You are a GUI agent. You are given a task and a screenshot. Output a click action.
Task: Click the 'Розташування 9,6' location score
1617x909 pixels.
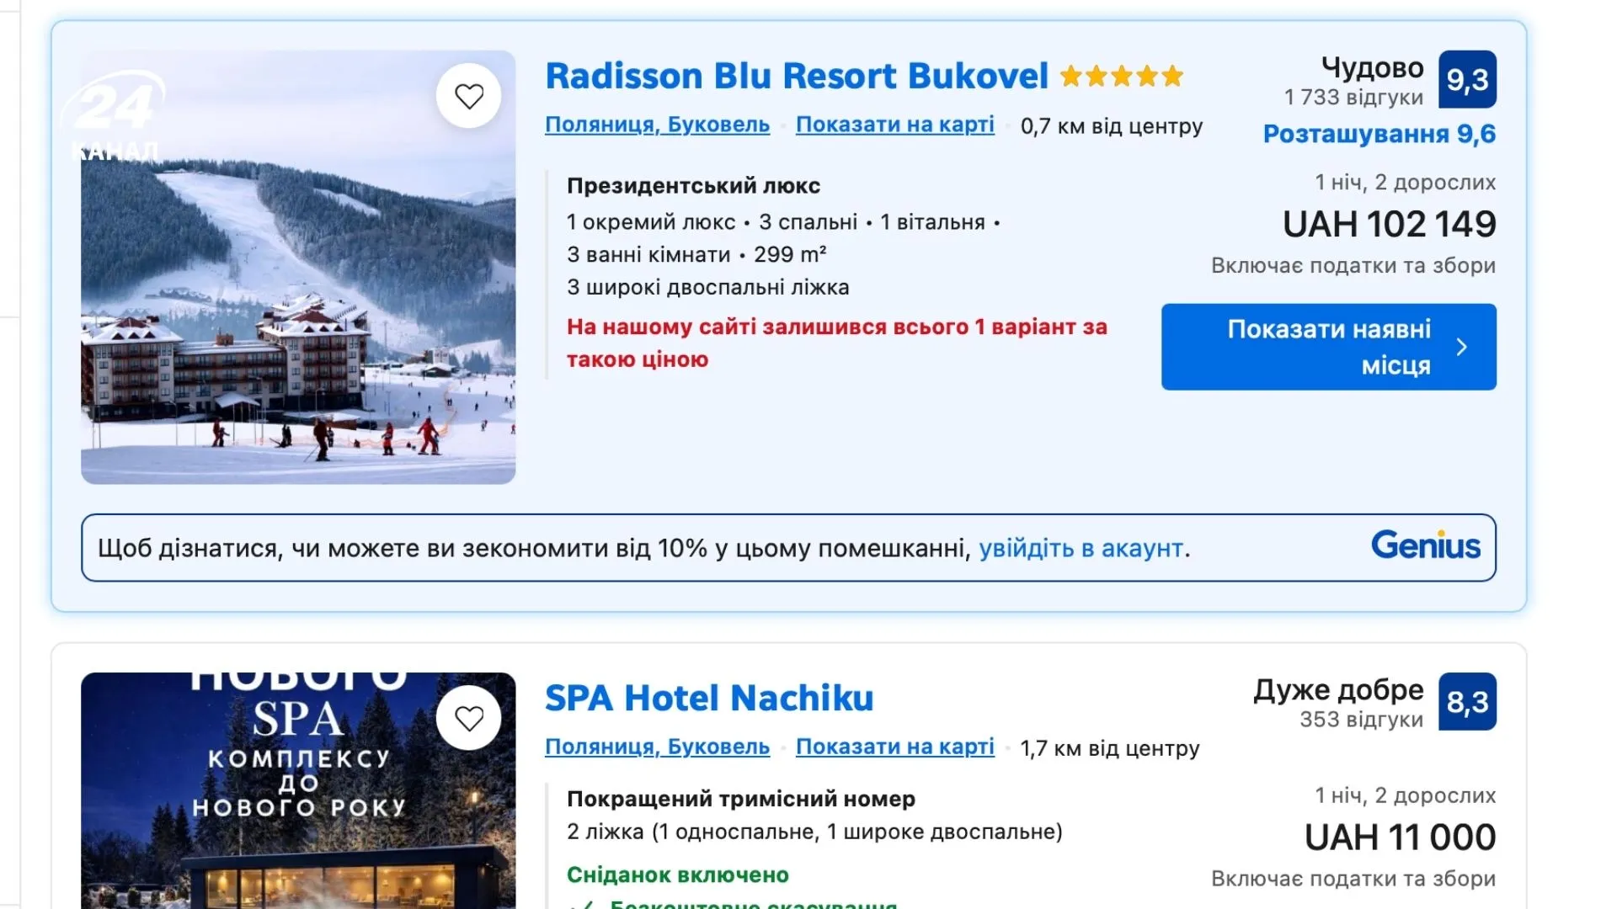click(1379, 133)
